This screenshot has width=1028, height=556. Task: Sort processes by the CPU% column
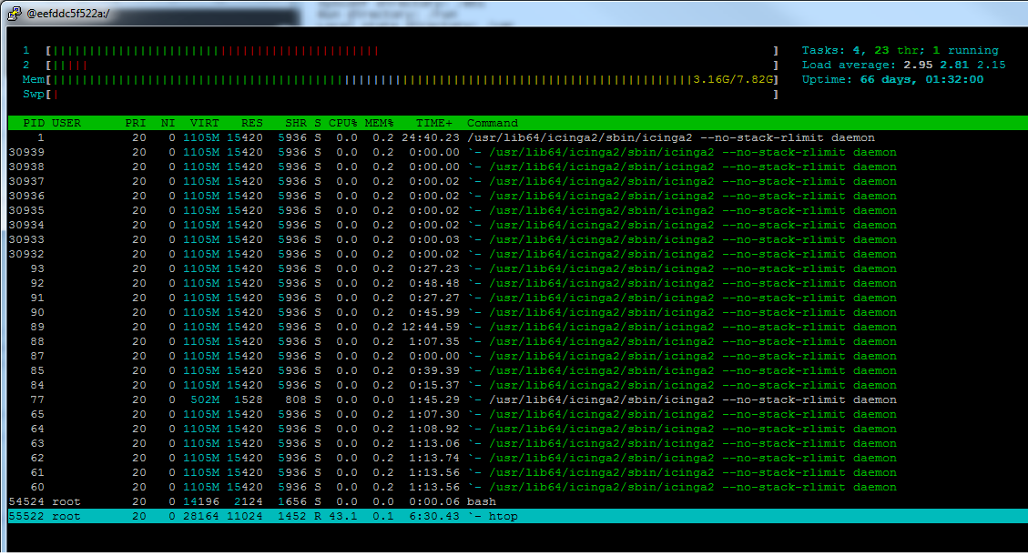pos(342,123)
